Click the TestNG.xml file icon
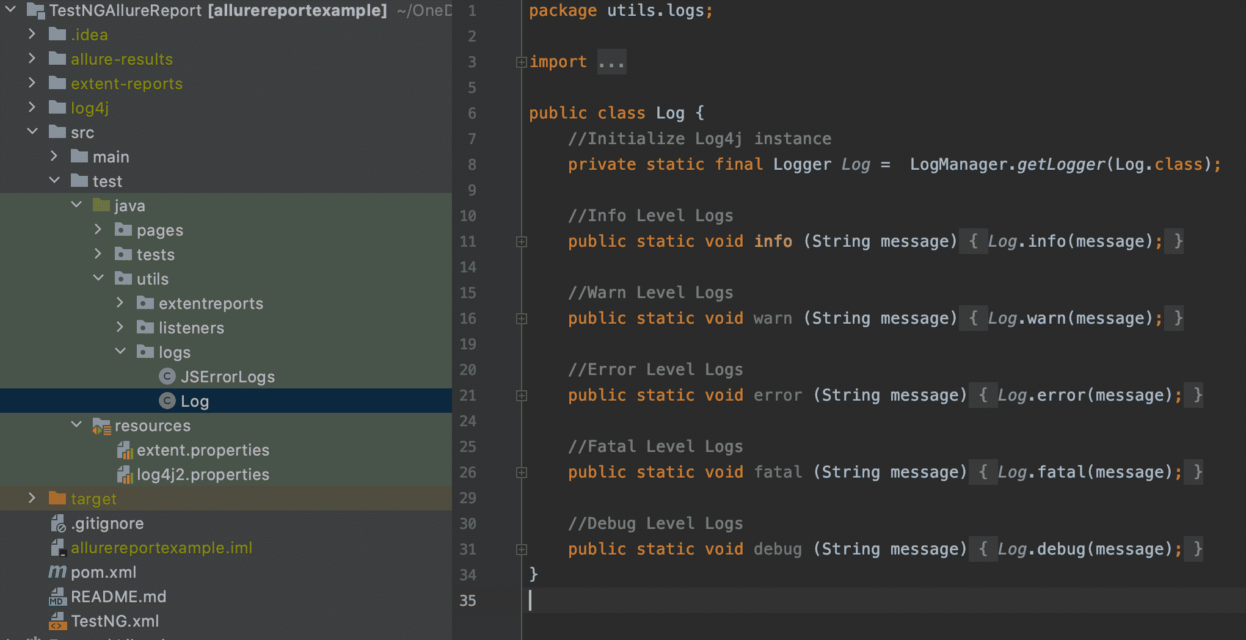The image size is (1246, 640). [57, 621]
